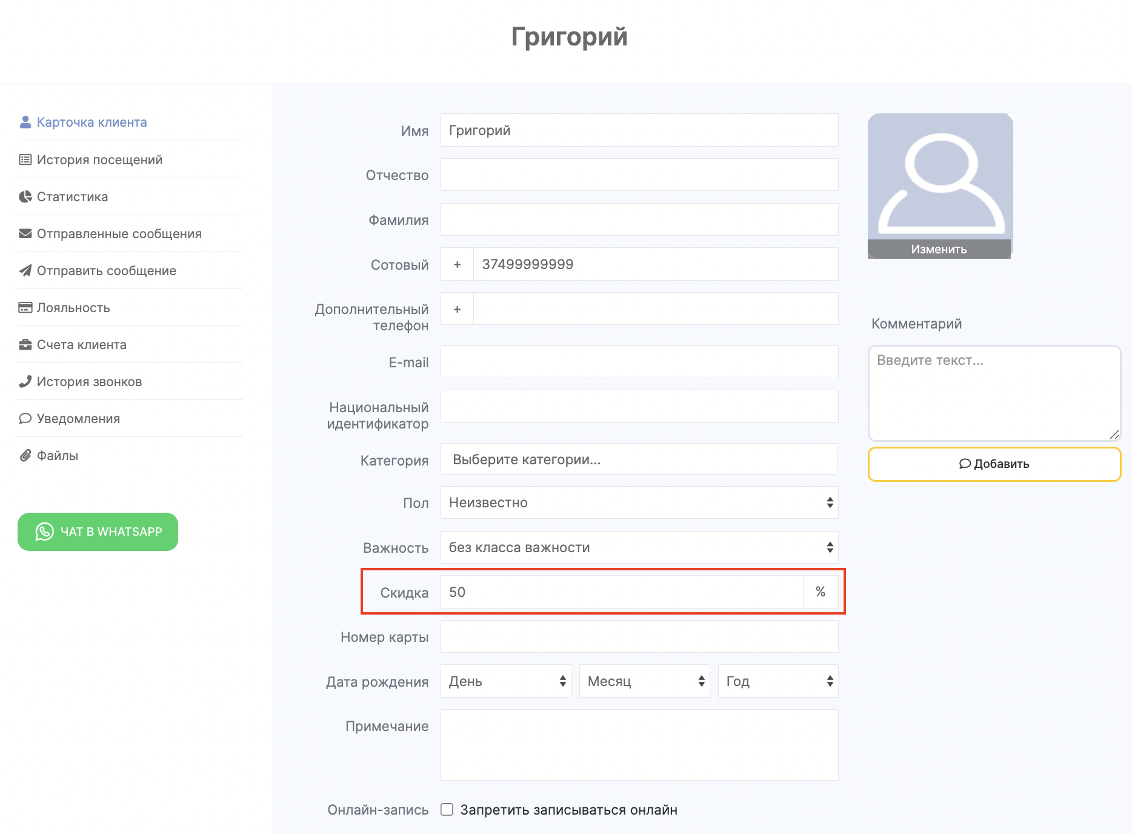The height and width of the screenshot is (834, 1132).
Task: Click the Комментарий heading
Action: click(916, 324)
